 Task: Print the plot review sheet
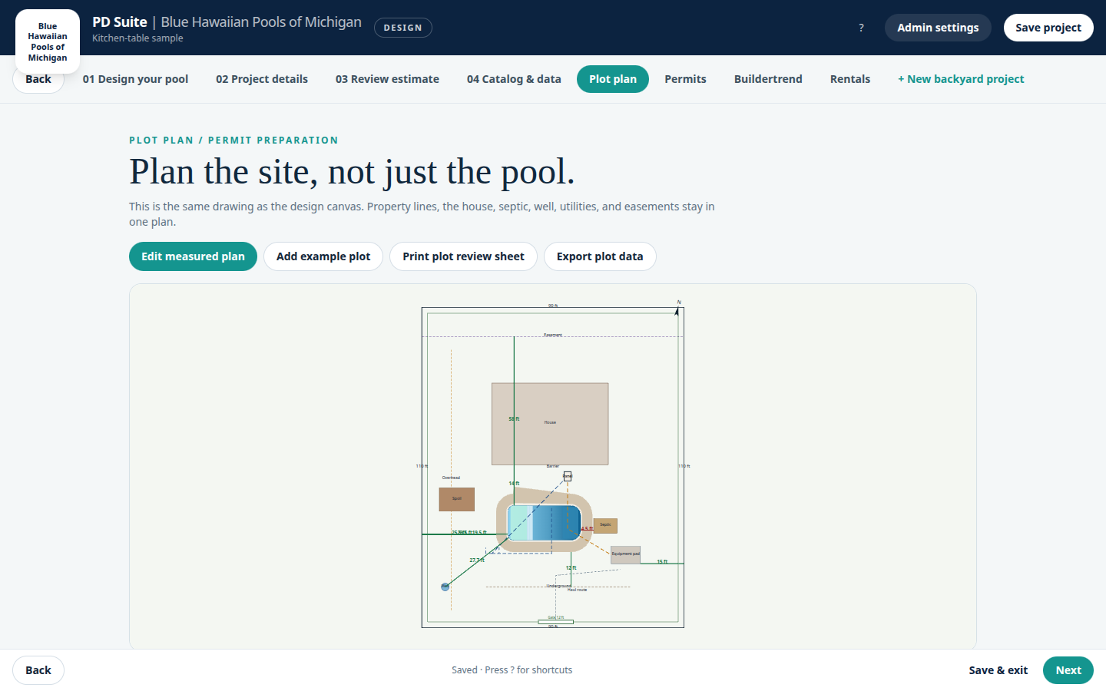(463, 256)
